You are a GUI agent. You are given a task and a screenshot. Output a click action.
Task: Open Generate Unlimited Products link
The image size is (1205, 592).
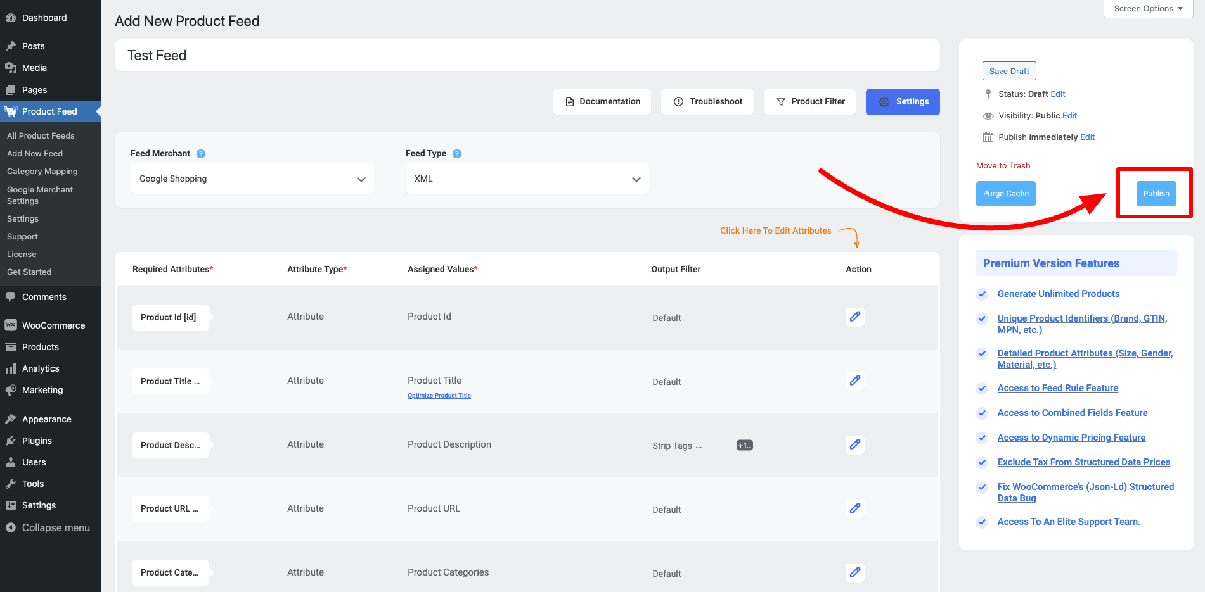[1059, 294]
